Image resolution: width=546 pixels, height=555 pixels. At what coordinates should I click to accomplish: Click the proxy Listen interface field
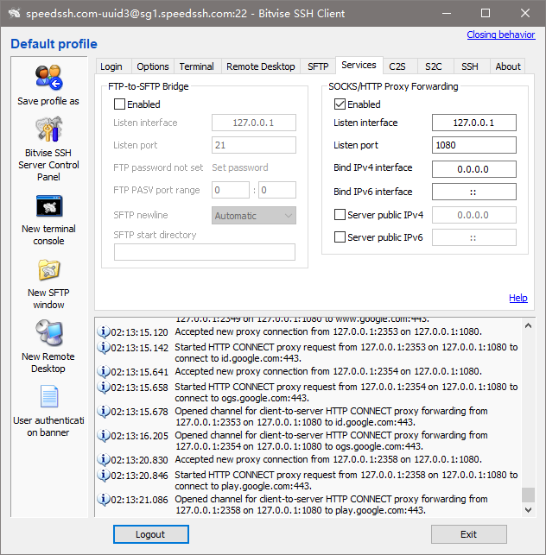[474, 123]
